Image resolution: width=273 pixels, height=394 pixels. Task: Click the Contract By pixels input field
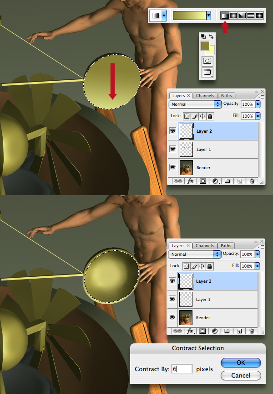(182, 369)
